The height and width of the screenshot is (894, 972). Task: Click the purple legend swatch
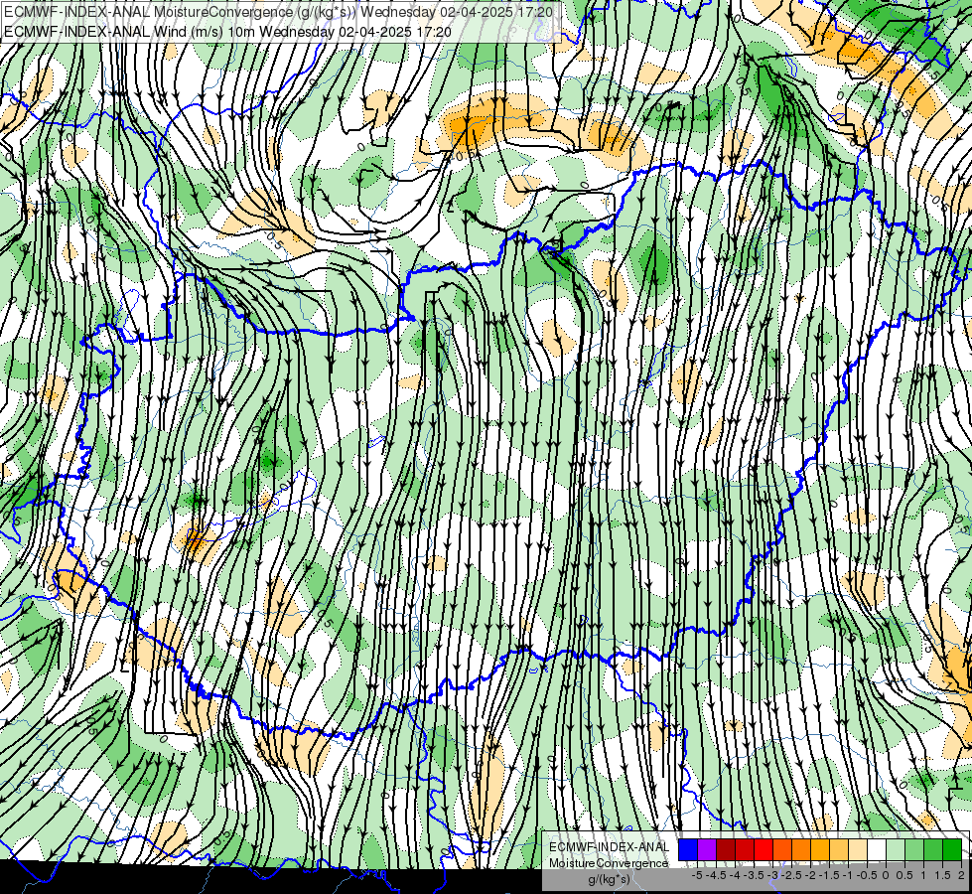707,850
